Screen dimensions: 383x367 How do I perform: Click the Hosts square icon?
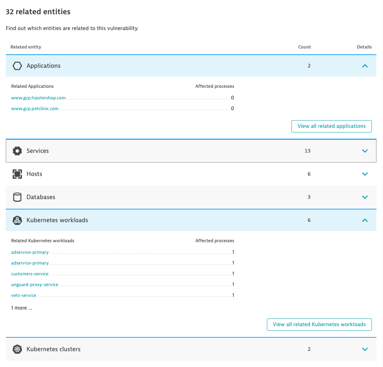point(17,174)
